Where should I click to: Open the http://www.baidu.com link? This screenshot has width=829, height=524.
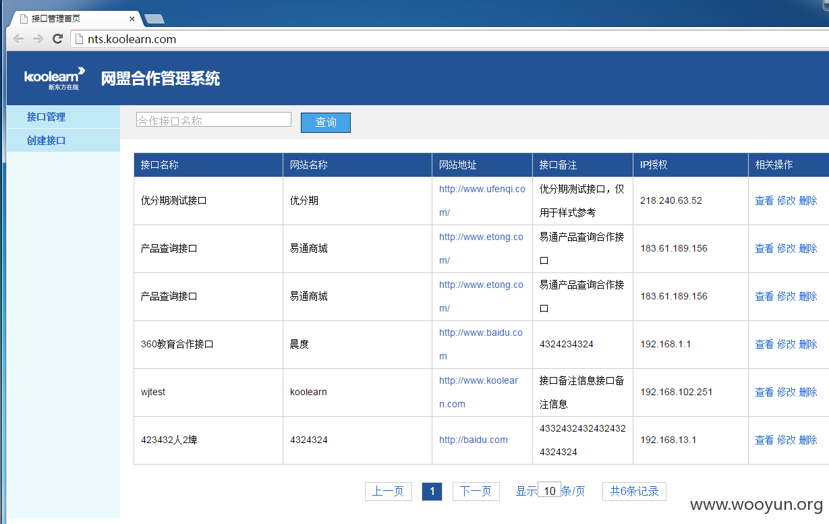click(x=482, y=344)
